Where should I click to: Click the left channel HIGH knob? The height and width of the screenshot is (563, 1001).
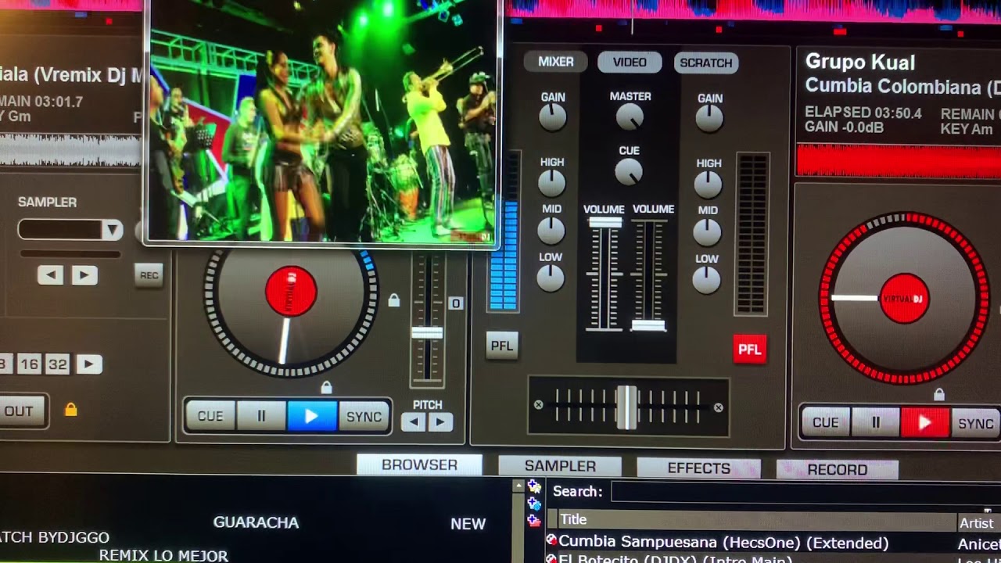click(x=551, y=183)
